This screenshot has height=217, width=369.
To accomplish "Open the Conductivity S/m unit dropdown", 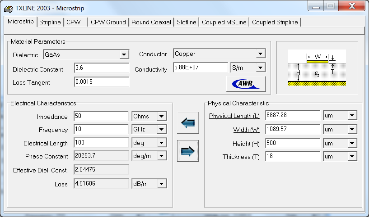I will click(x=260, y=68).
